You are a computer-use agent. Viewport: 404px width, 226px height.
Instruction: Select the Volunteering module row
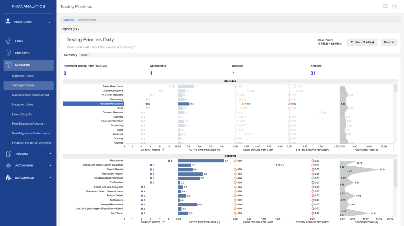[x=116, y=99]
